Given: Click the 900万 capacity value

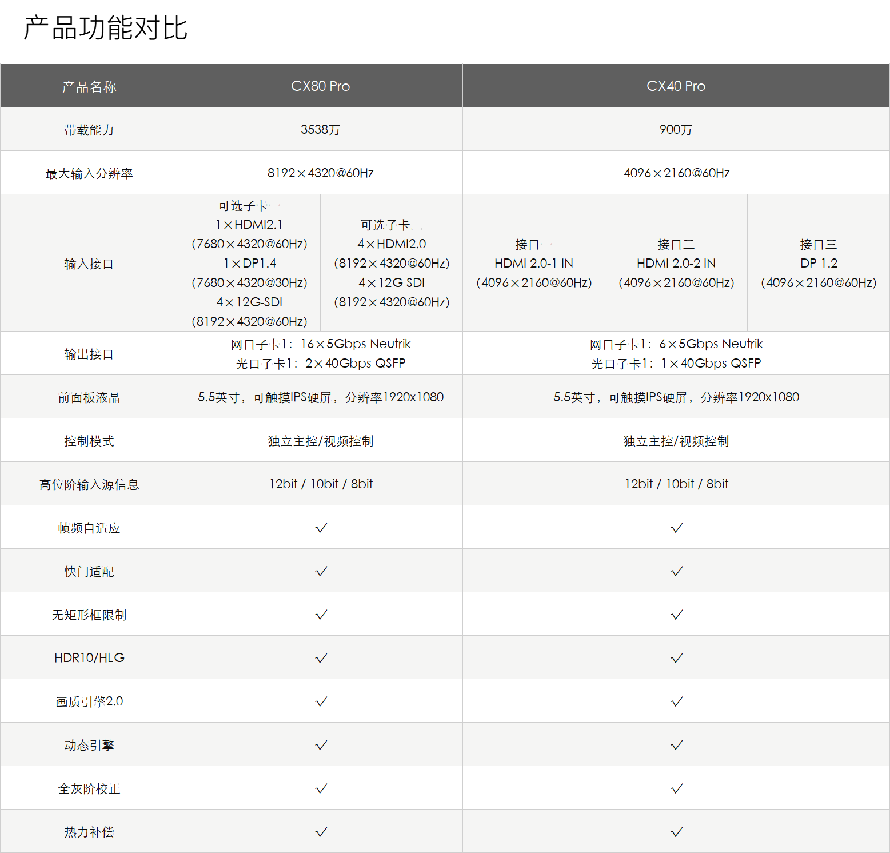Looking at the screenshot, I should point(676,129).
